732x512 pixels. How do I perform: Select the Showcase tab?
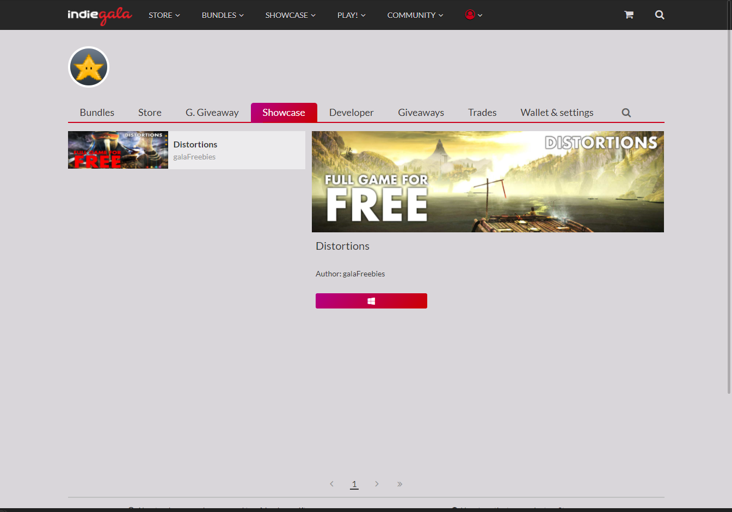click(284, 113)
